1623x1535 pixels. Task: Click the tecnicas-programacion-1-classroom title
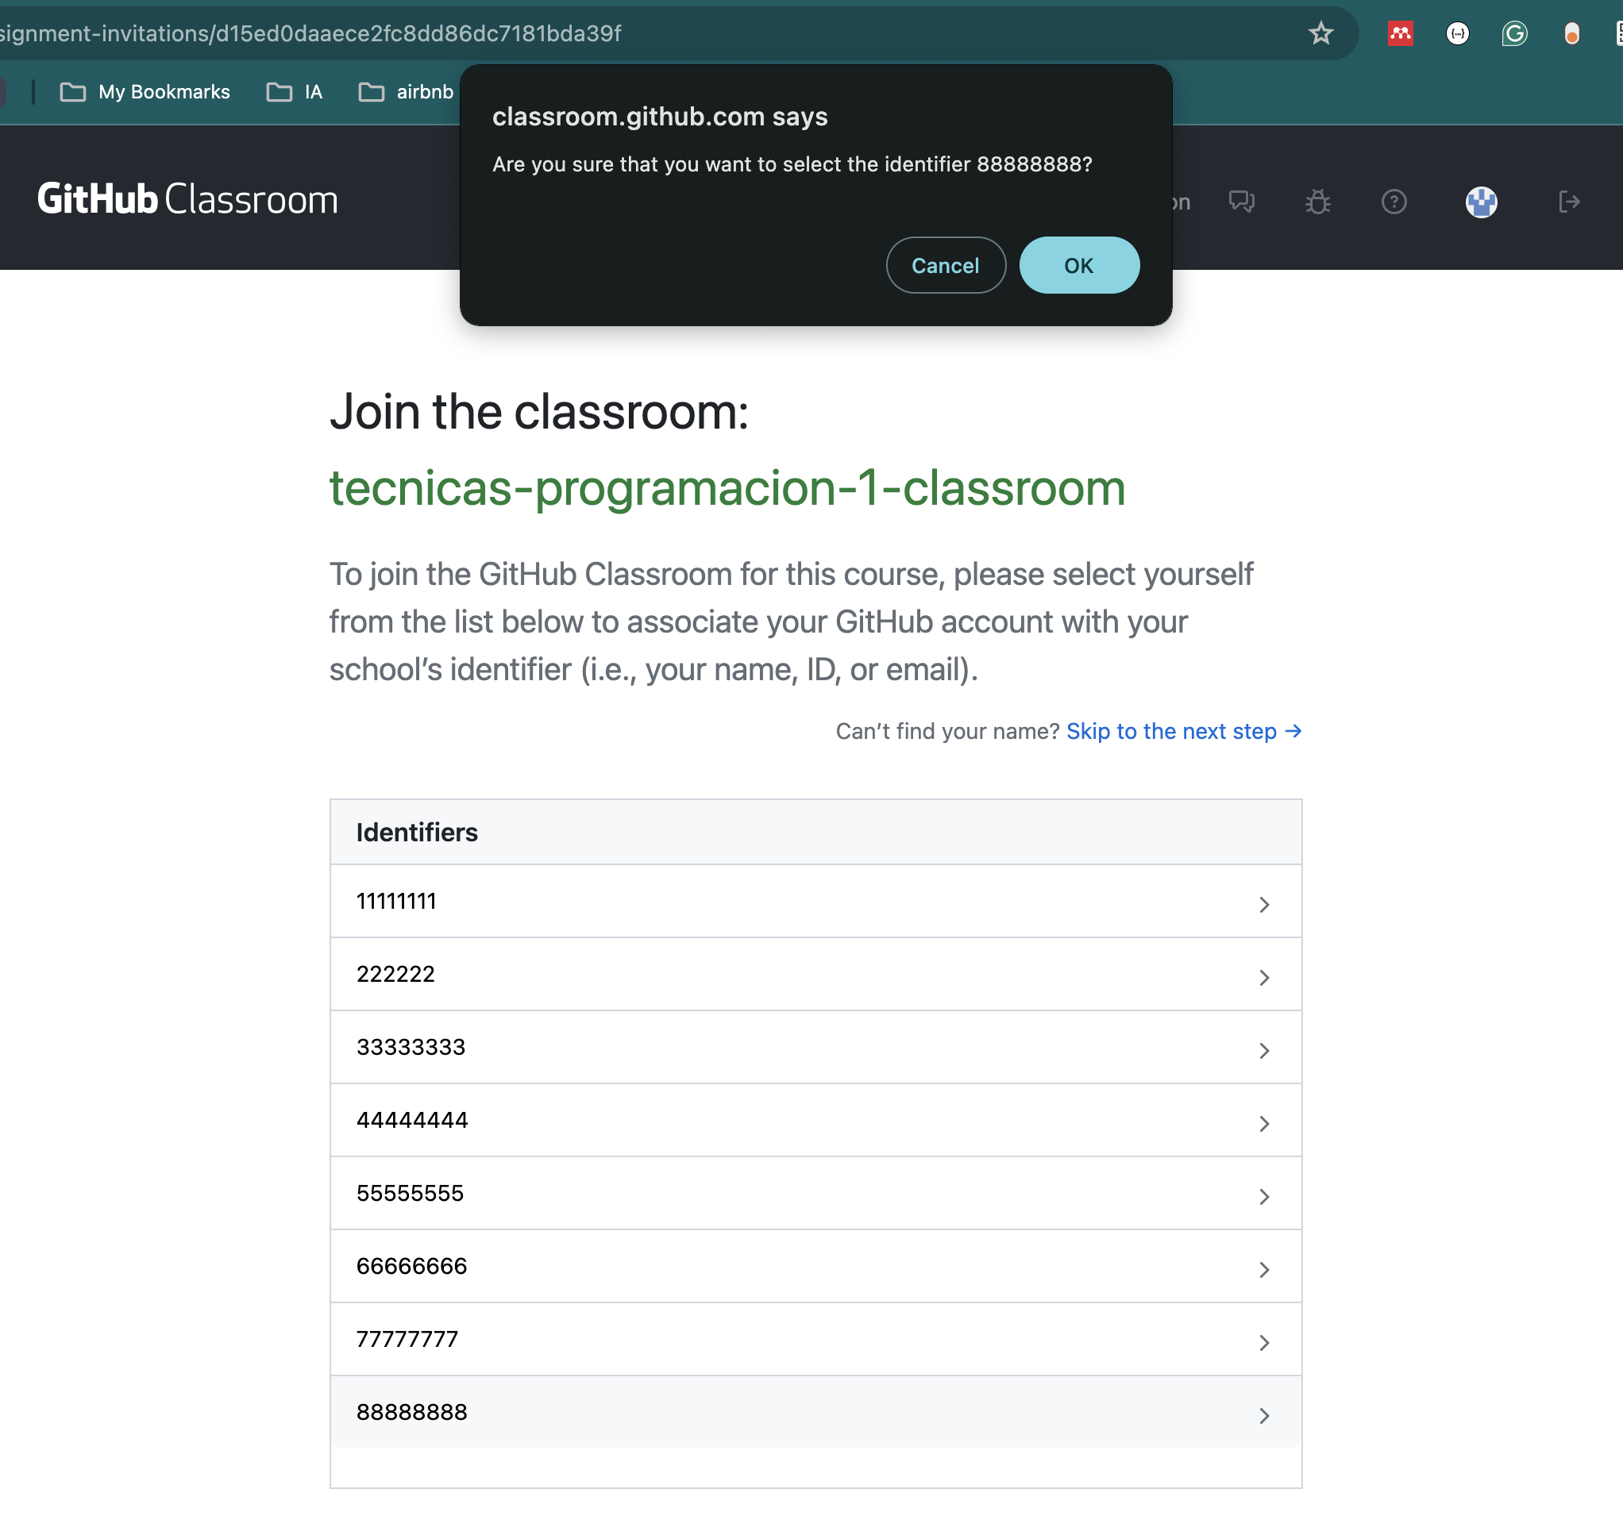(x=727, y=487)
